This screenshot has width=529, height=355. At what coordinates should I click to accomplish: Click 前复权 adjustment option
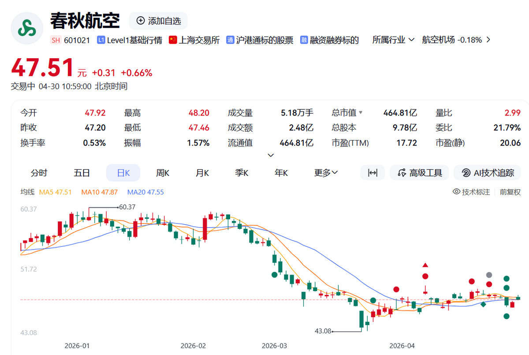pyautogui.click(x=510, y=192)
